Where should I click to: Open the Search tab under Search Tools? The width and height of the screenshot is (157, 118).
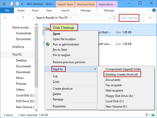point(65,10)
